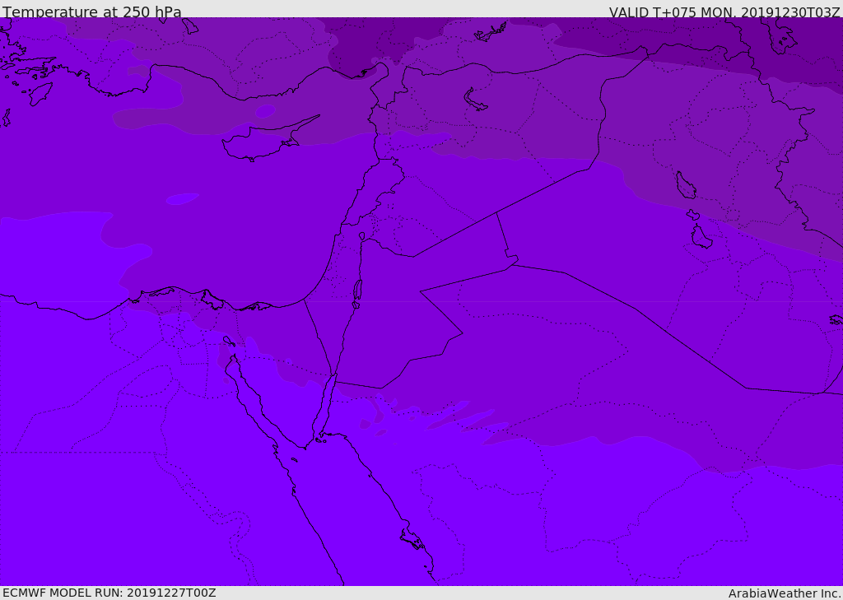Viewport: 843px width, 600px height.
Task: Click the 'VALID T+075 MON. 20191230T03Z' timestamp
Action: click(x=724, y=12)
